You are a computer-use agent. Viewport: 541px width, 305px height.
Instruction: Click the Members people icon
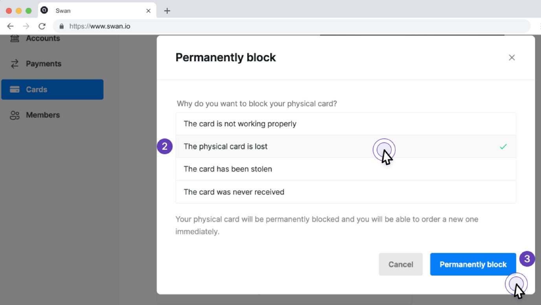[x=15, y=115]
